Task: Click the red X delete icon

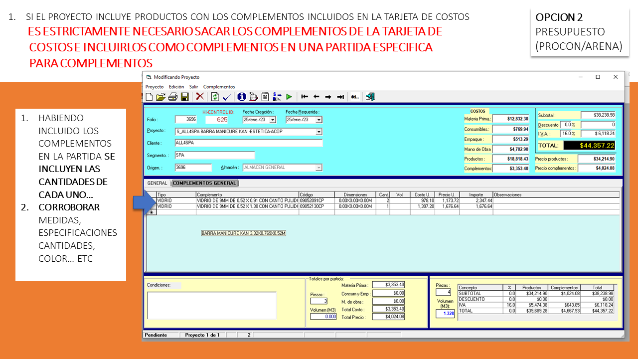Action: click(200, 97)
